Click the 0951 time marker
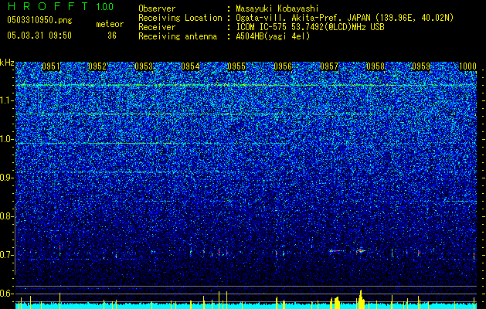486x309 pixels. (x=51, y=66)
